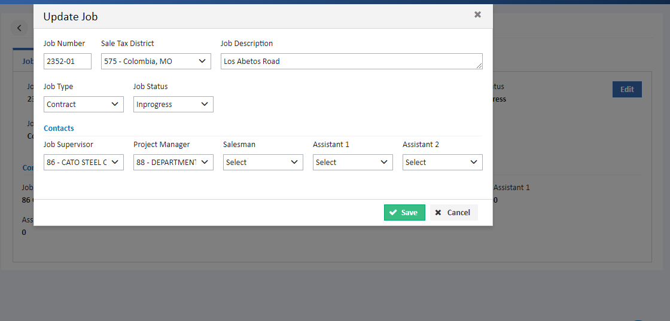Expand the Assistant 2 dropdown

pos(443,163)
